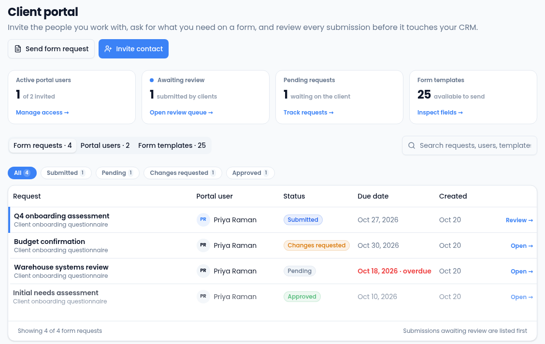545x344 pixels.
Task: Click the Active portal users card title
Action: [x=43, y=80]
